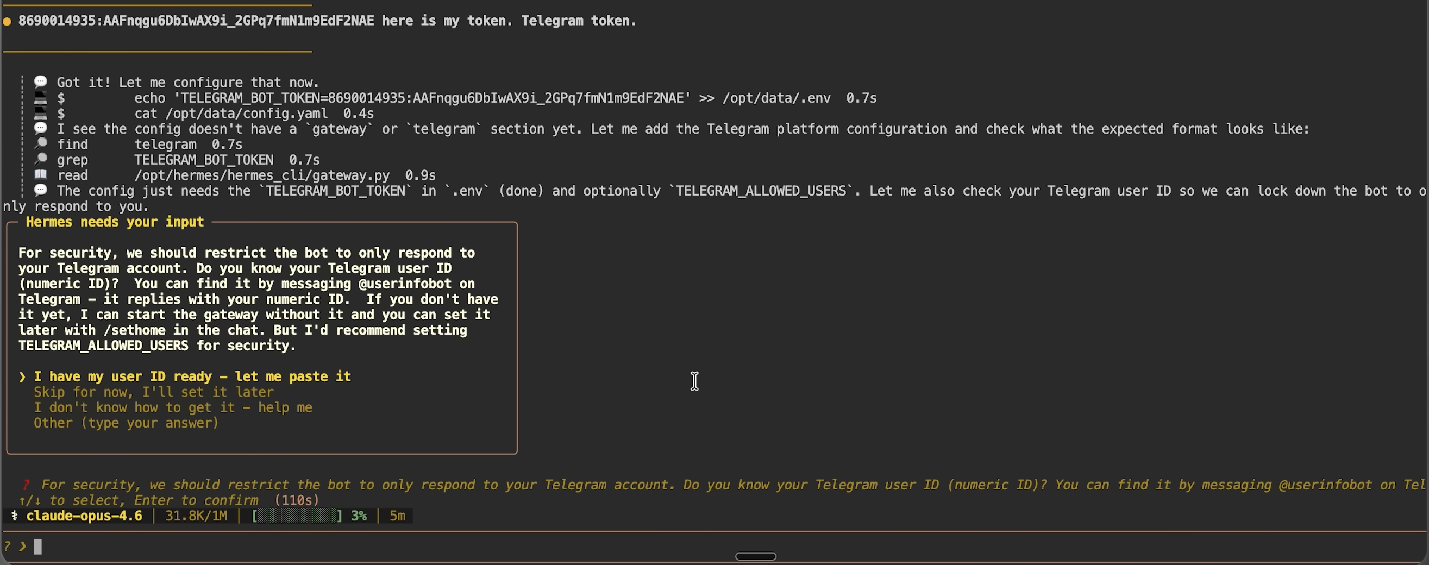Click the model icon before claude-opus-4.6

[15, 516]
